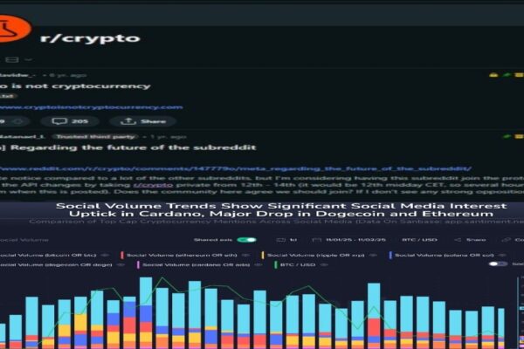Screen dimensions: 524x349
Task: Toggle visibility of ripple Social Volume metric
Action: (373, 255)
